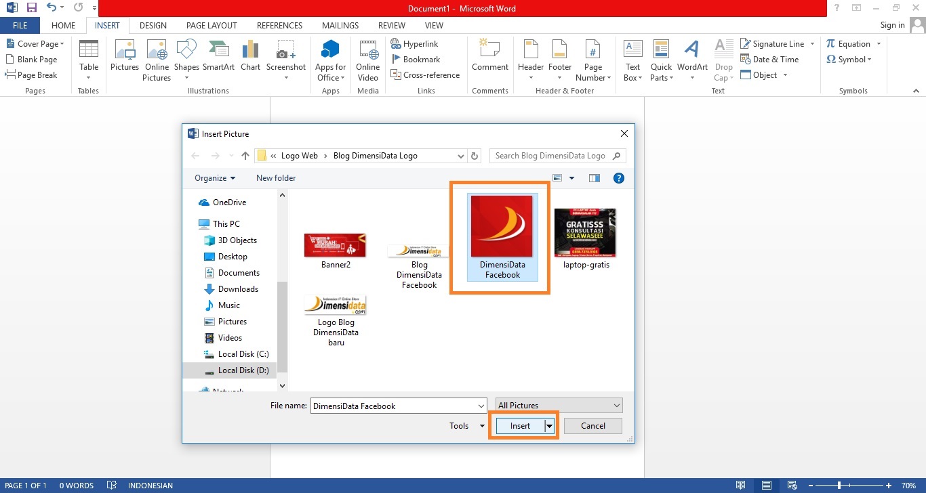
Task: Click the Drop Cap icon
Action: pos(724,60)
